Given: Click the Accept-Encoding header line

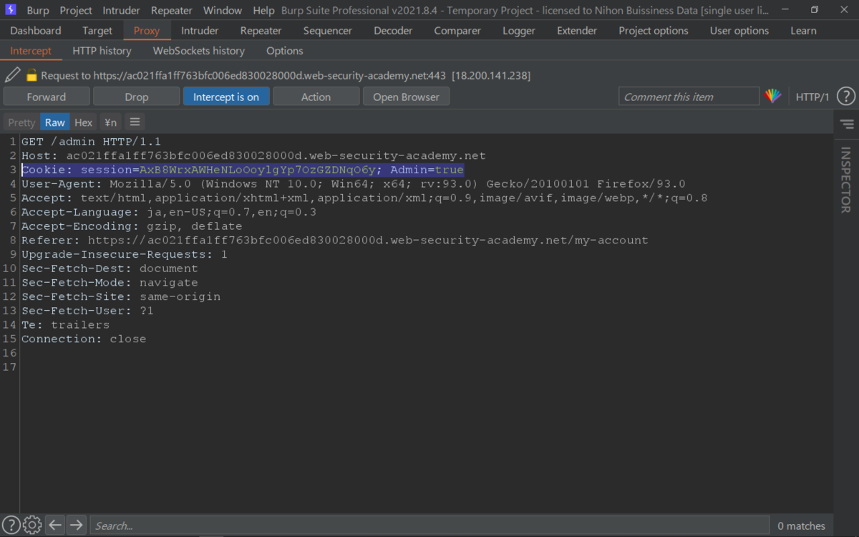Looking at the screenshot, I should (132, 226).
